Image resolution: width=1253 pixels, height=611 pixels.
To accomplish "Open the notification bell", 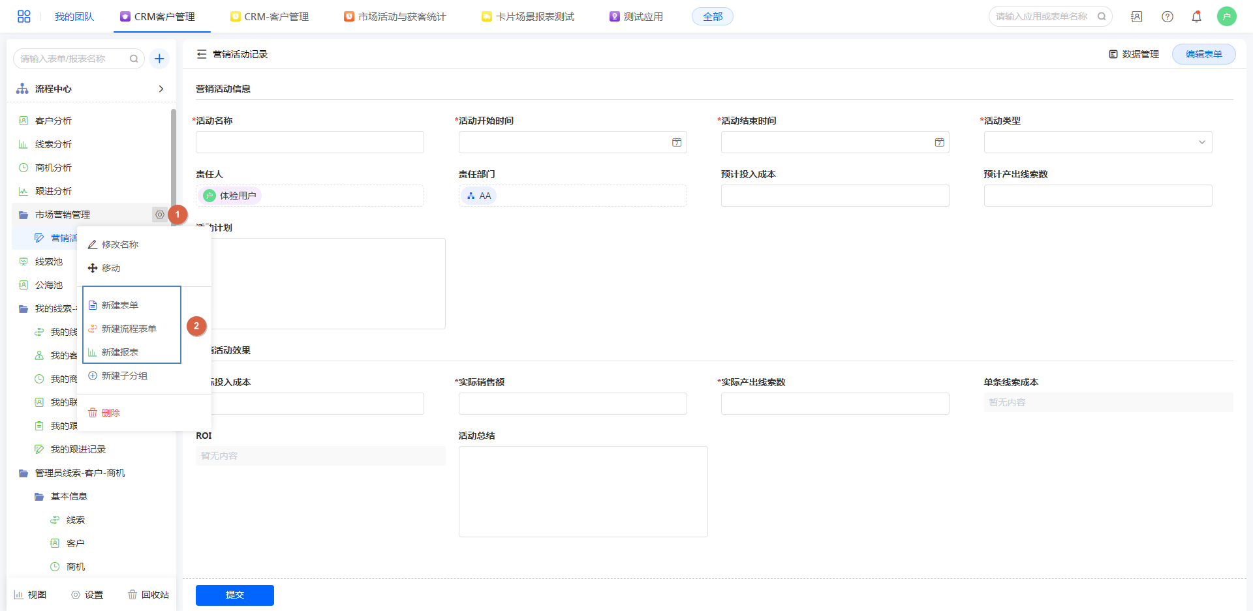I will point(1196,17).
